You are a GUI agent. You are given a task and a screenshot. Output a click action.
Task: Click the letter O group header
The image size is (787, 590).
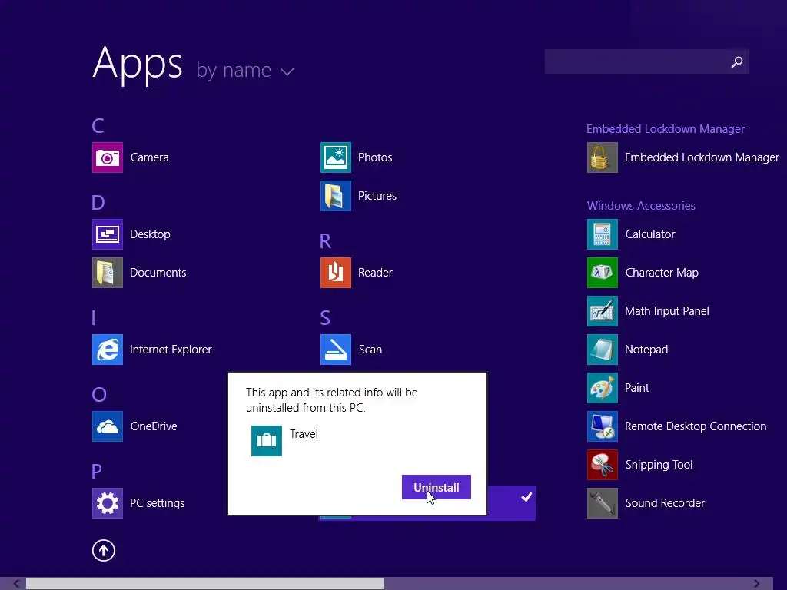click(99, 395)
